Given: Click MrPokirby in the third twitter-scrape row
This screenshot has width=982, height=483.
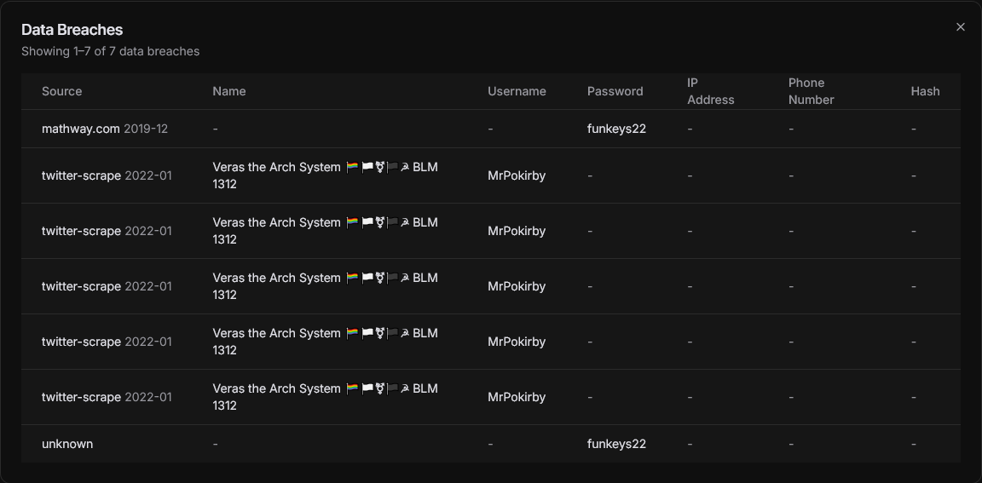Looking at the screenshot, I should 517,286.
